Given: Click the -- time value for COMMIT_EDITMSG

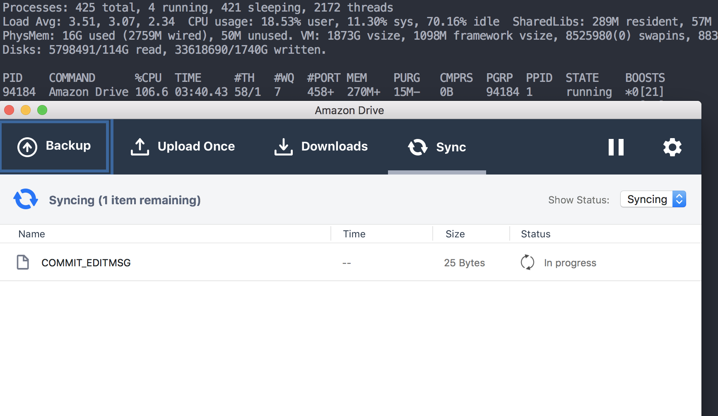Looking at the screenshot, I should (x=347, y=263).
